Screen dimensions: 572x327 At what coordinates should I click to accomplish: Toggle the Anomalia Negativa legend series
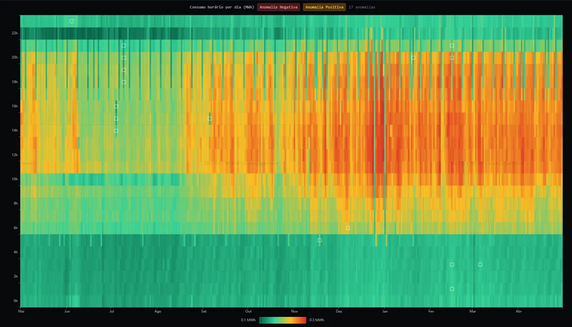tap(278, 7)
